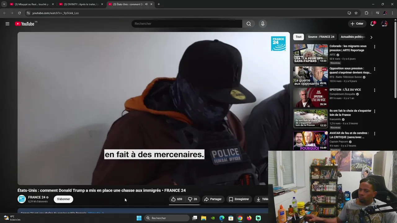The width and height of the screenshot is (397, 223).
Task: Click the Captain Popcorn channel name
Action: click(339, 142)
